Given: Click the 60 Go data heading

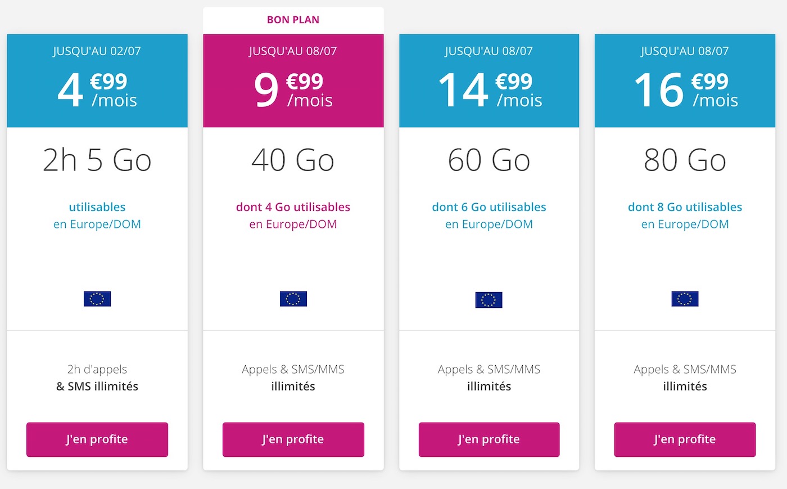Looking at the screenshot, I should click(489, 160).
